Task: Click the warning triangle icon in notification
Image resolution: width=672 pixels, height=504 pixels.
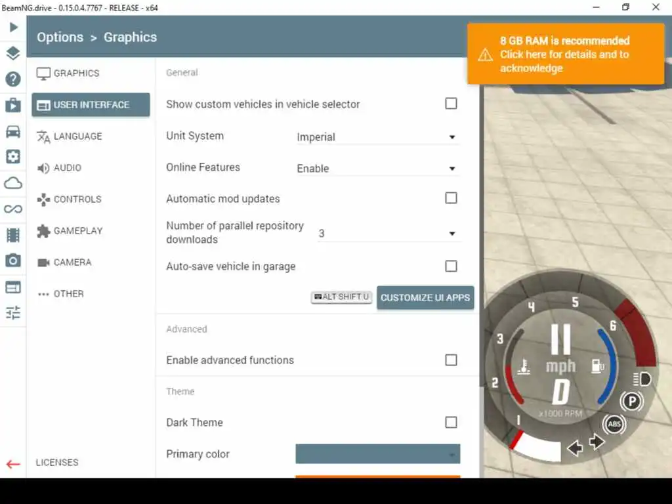Action: 485,55
